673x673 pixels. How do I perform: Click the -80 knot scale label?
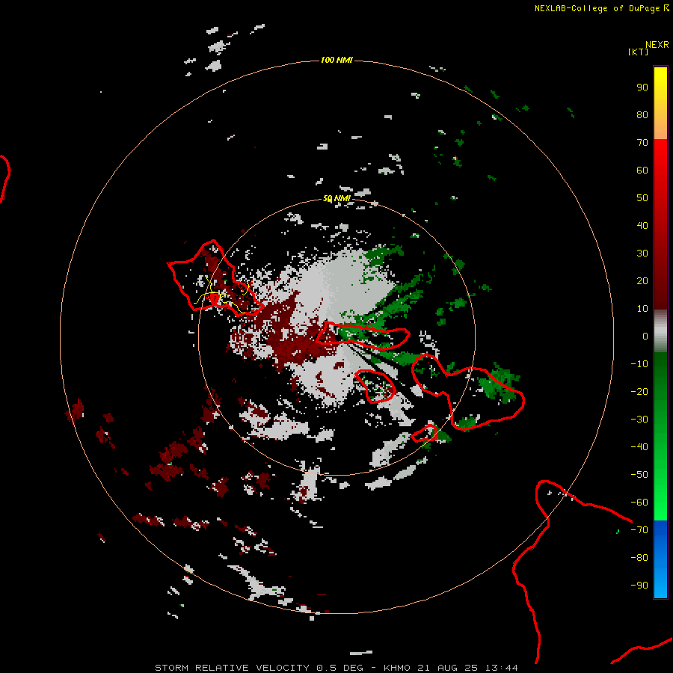point(639,558)
